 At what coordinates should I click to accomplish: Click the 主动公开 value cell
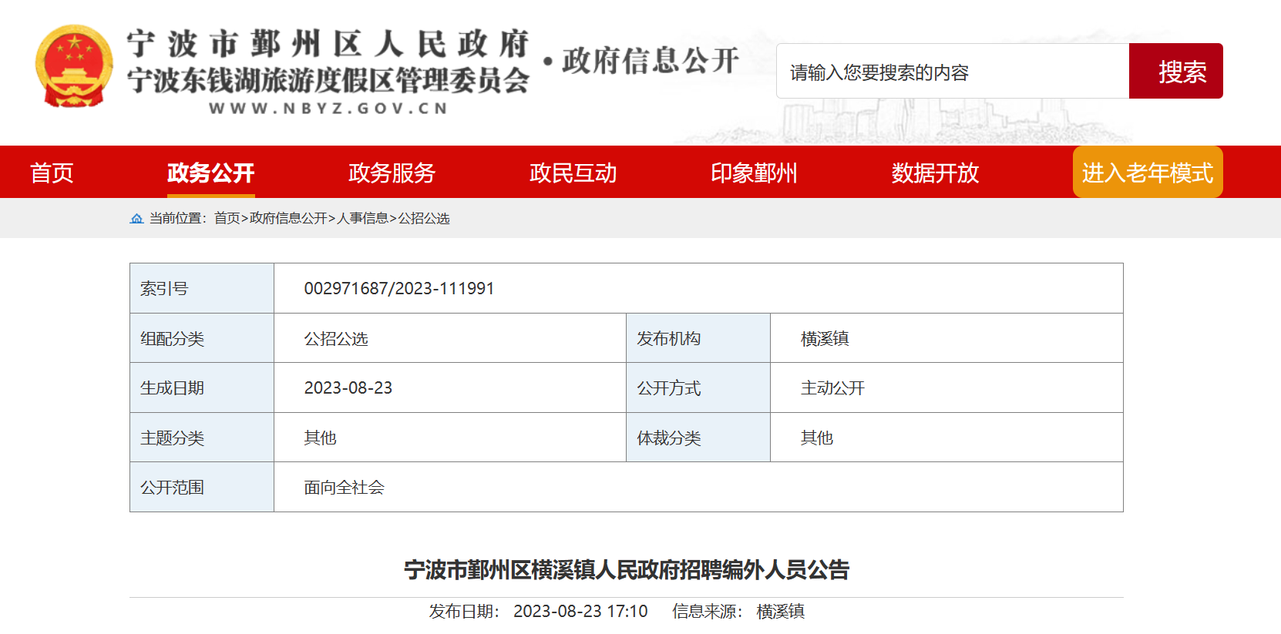click(946, 387)
